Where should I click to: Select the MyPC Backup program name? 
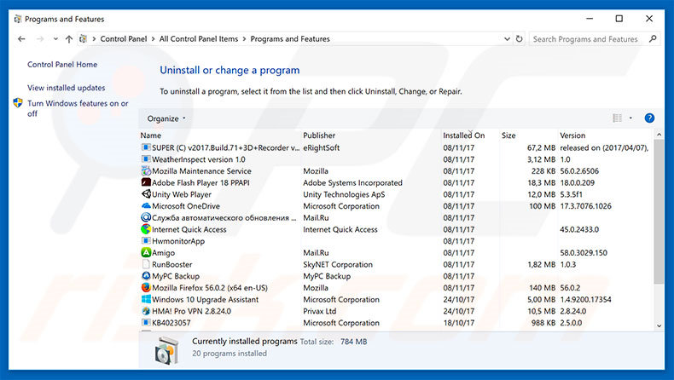(176, 276)
